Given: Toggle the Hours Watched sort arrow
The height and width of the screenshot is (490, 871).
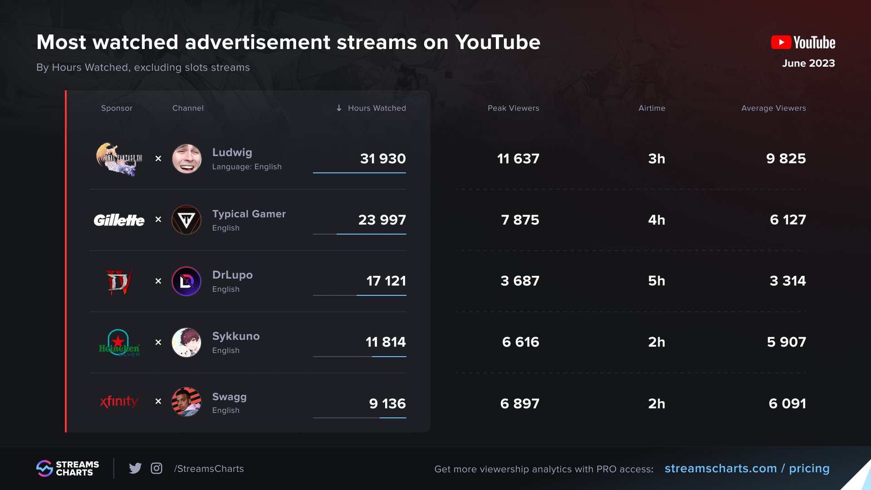Looking at the screenshot, I should pos(338,108).
